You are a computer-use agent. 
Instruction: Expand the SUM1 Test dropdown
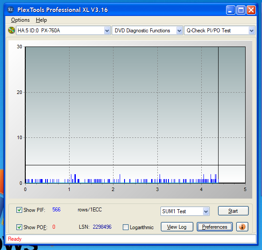point(206,211)
